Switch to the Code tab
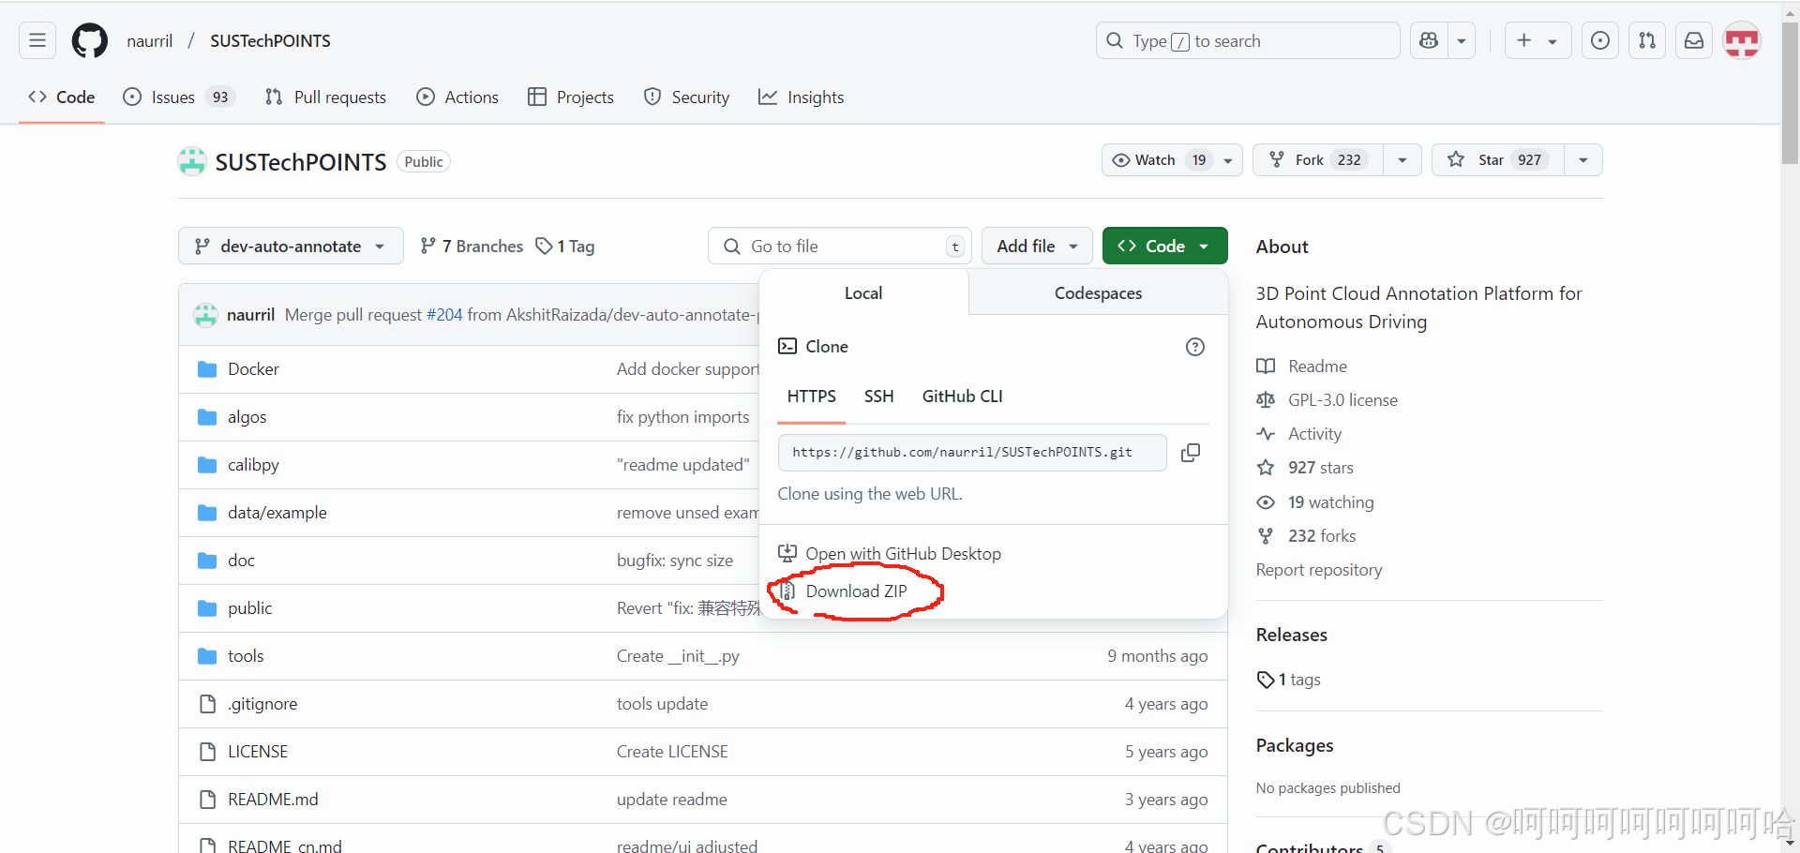The width and height of the screenshot is (1800, 853). coord(62,97)
